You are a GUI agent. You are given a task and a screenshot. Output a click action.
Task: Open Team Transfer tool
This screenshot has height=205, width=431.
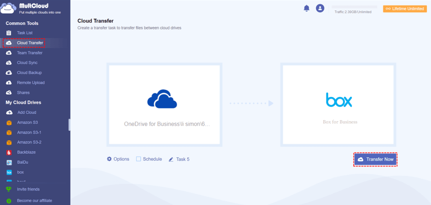click(x=30, y=53)
